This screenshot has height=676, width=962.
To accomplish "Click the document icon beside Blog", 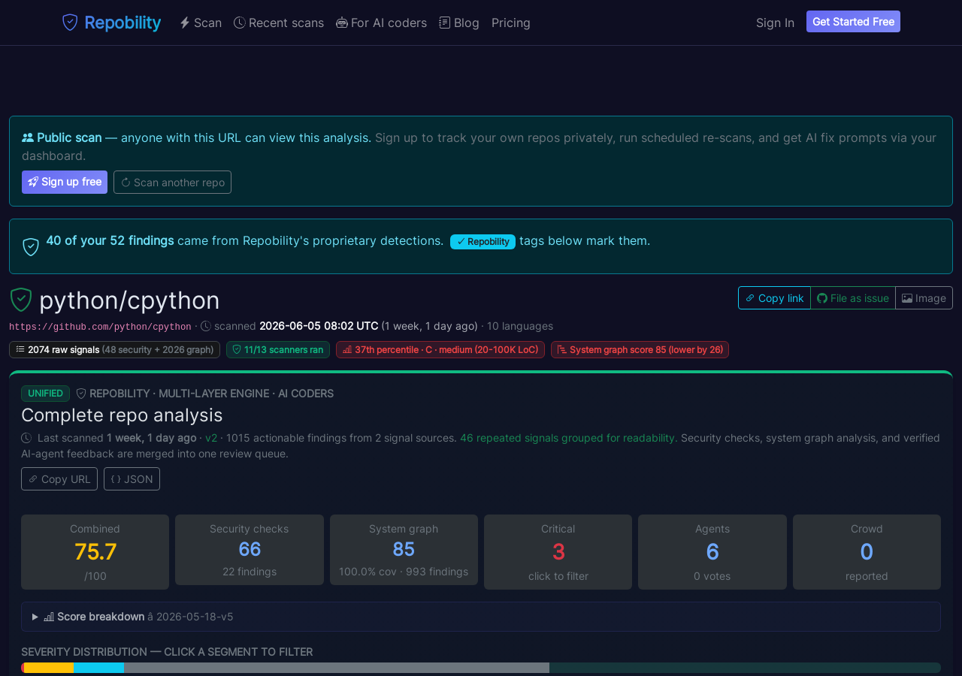I will coord(445,23).
